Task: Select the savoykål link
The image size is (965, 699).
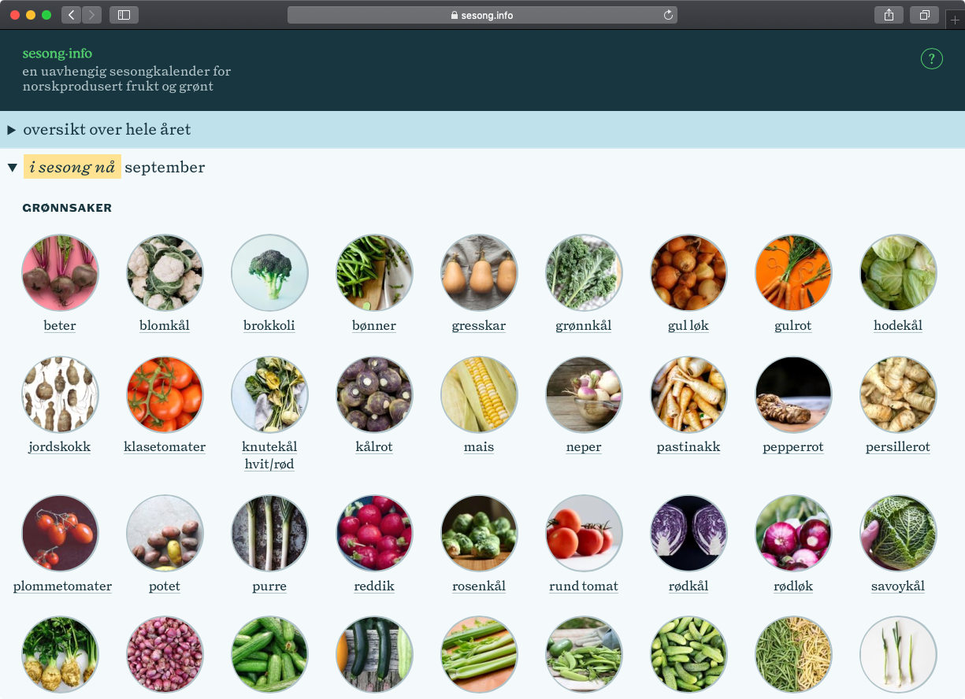Action: [x=898, y=586]
